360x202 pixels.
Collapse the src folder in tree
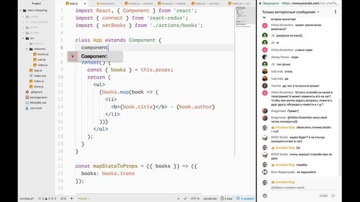click(x=23, y=38)
